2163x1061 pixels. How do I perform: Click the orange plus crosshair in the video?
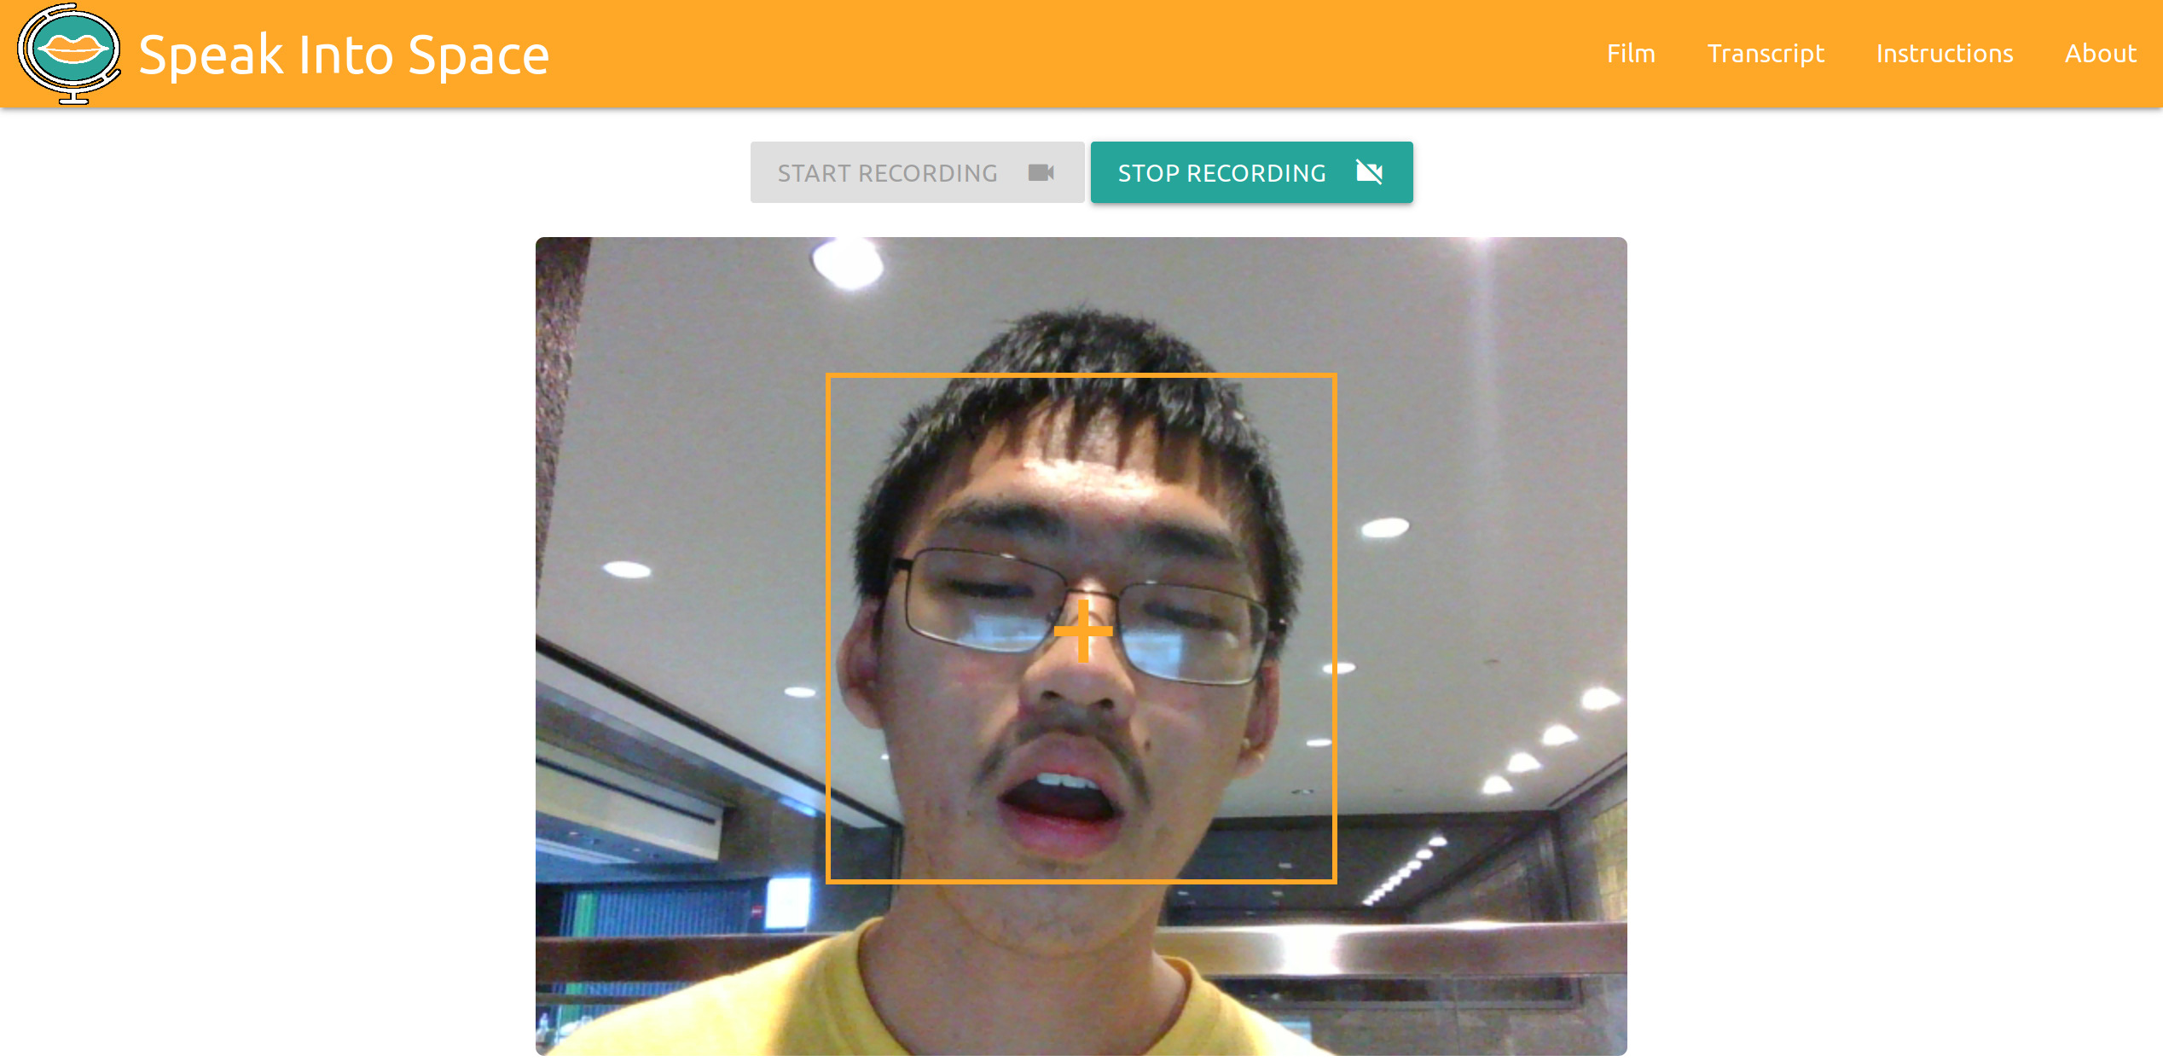coord(1083,631)
